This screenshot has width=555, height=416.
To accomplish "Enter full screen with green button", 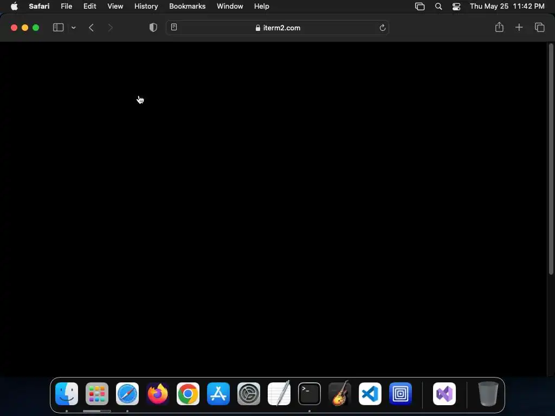I will click(36, 28).
